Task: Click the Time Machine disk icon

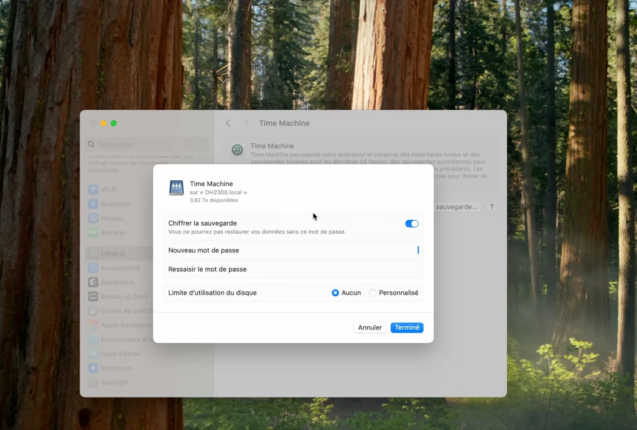Action: coord(176,188)
